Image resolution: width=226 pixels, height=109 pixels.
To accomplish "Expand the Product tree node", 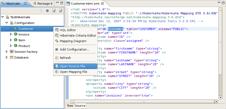I will click(x=11, y=46).
